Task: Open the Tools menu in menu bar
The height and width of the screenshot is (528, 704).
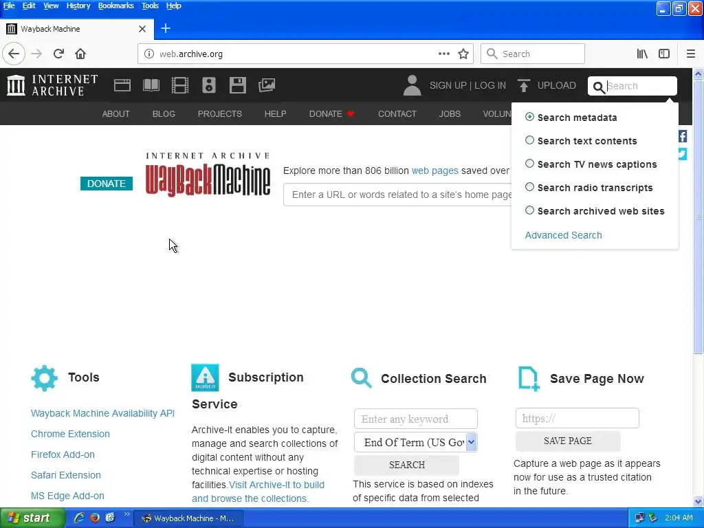Action: pyautogui.click(x=150, y=5)
